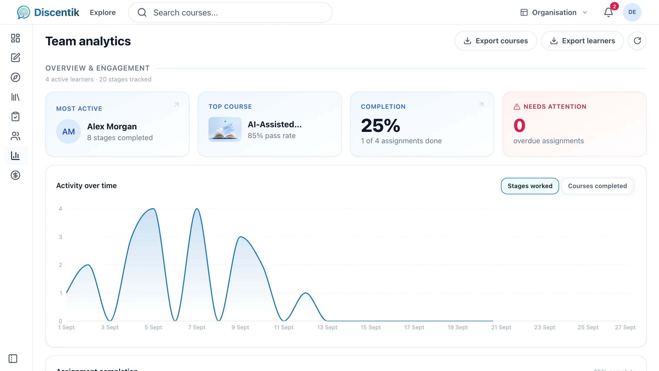Click the edit/create pencil sidebar icon
Screen dimensions: 659x371
[x=15, y=58]
